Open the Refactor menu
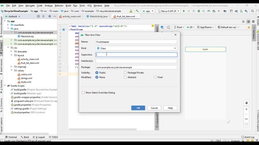Viewport: 259px width, 145px height. click(59, 6)
